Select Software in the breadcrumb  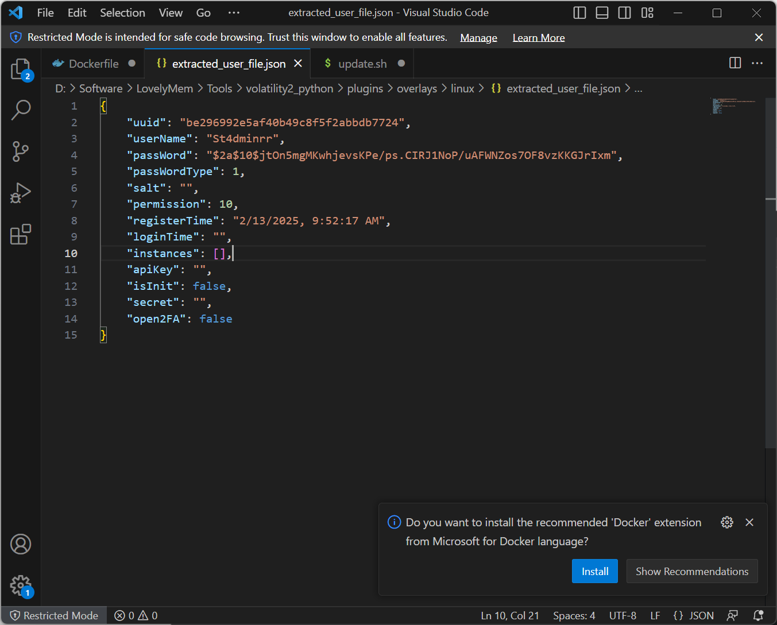click(100, 88)
